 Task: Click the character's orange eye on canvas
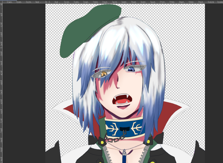pos(104,74)
